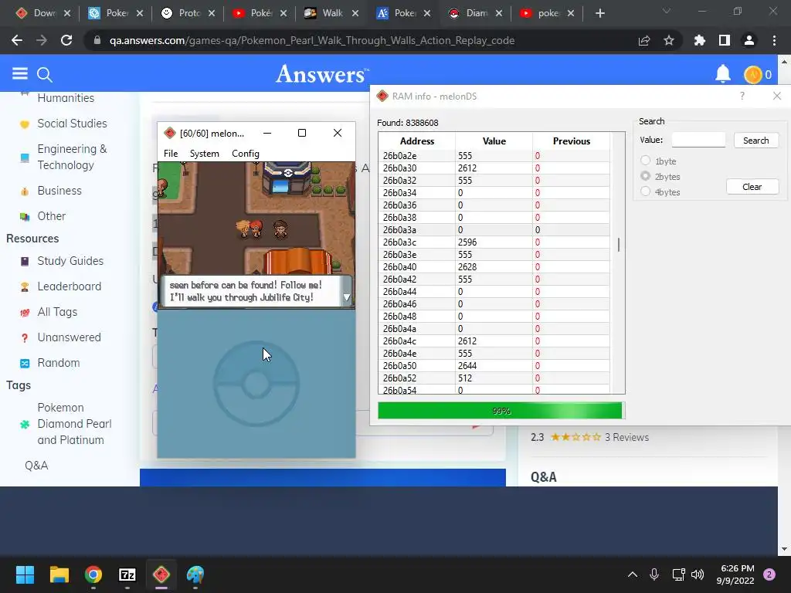The height and width of the screenshot is (593, 791).
Task: Show hidden system tray icons
Action: tap(632, 574)
